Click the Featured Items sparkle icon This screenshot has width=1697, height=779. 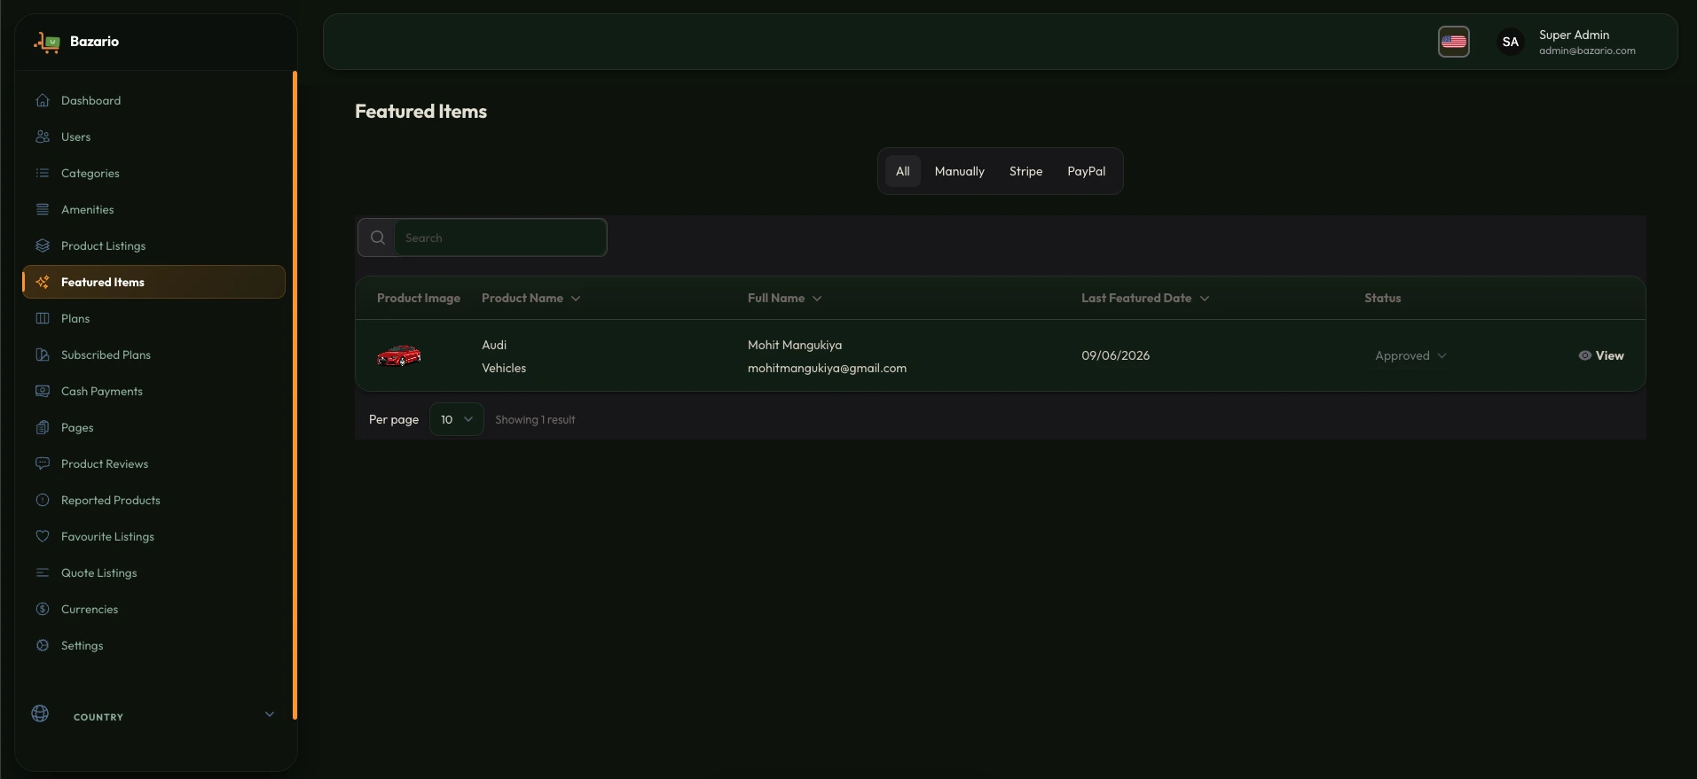tap(43, 282)
